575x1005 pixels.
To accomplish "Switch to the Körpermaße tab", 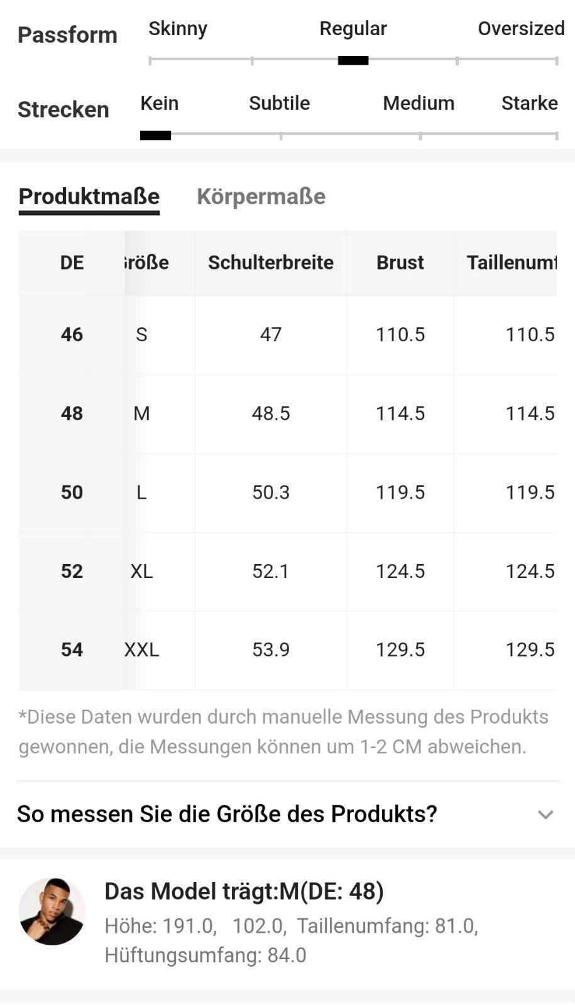I will coord(261,197).
